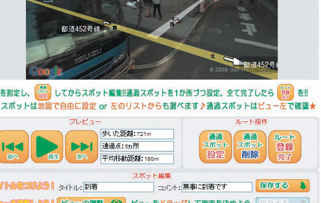
Task: Click the small ルート登録完了 icon in instructions
Action: (x=285, y=92)
